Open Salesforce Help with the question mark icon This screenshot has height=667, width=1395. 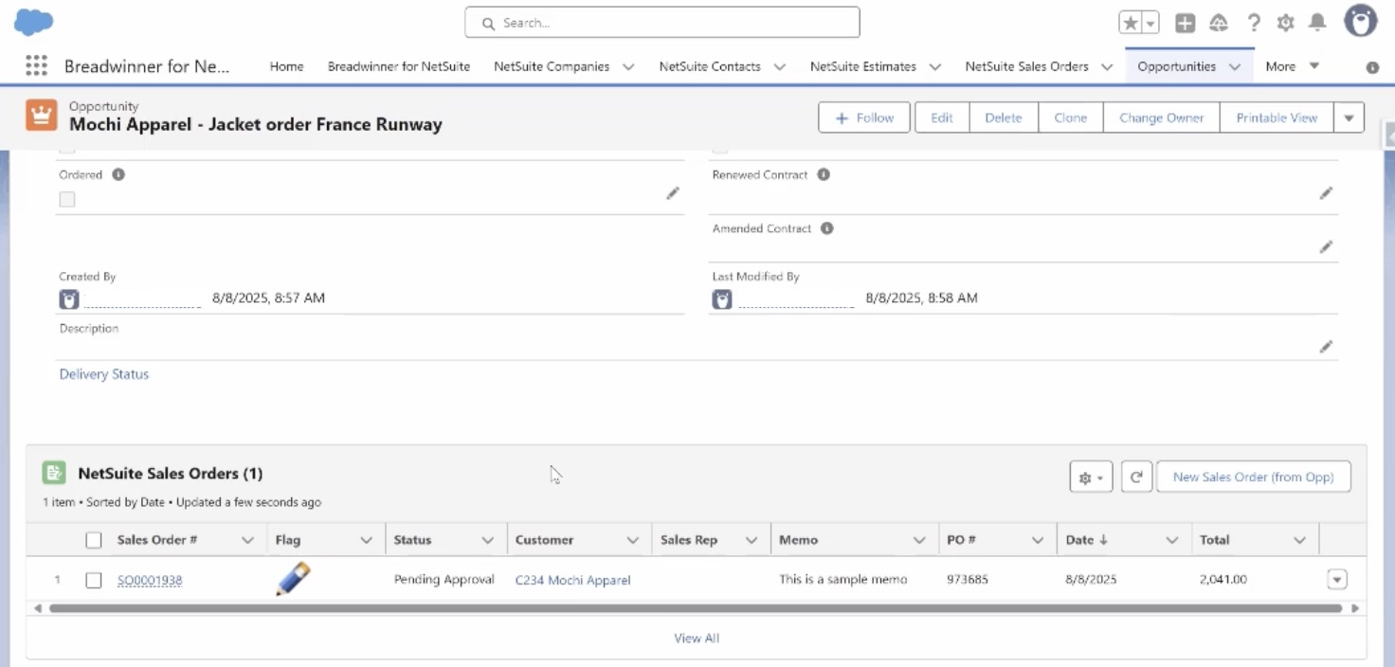click(1254, 22)
